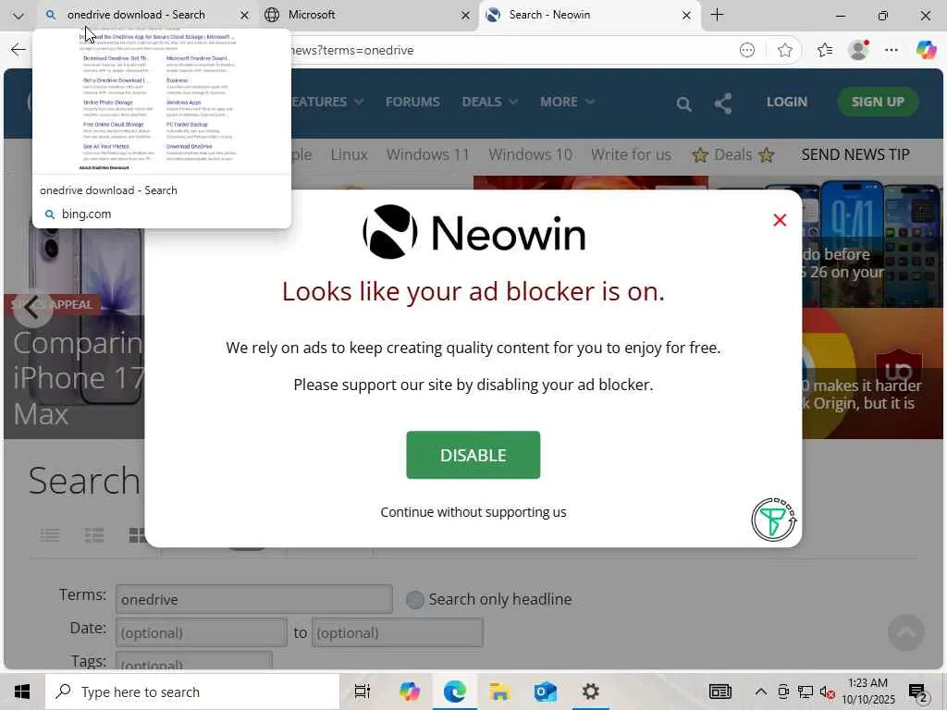This screenshot has height=710, width=947.
Task: Click the Date from field
Action: coord(201,632)
